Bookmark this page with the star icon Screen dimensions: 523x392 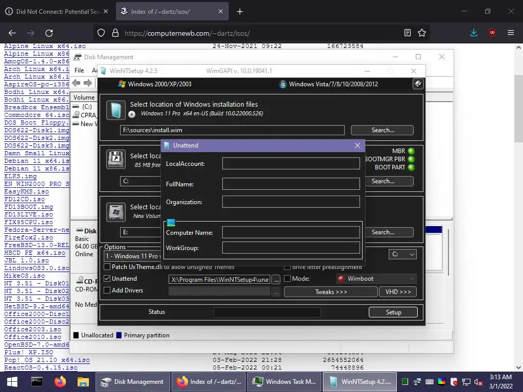tap(422, 33)
